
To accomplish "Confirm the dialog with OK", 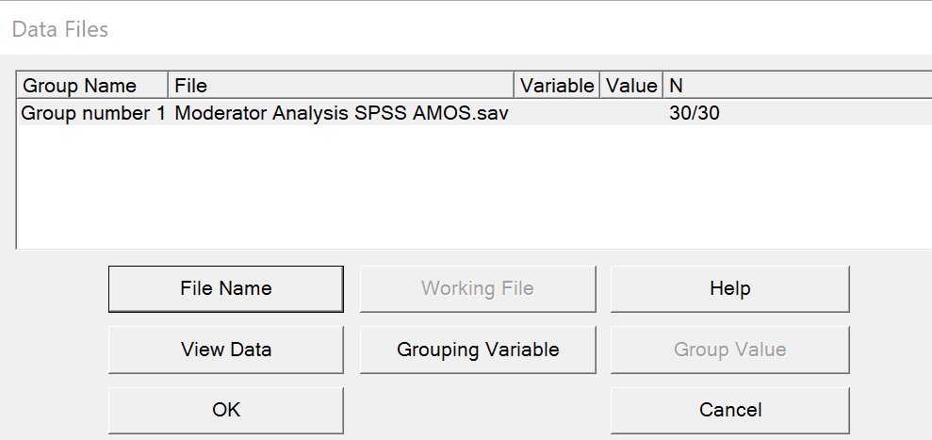I will coord(226,410).
